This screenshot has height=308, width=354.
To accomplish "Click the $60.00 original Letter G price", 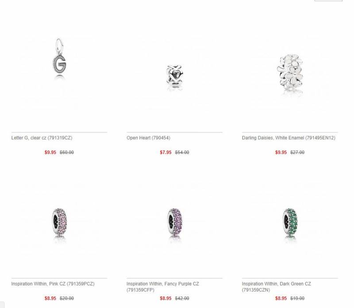I will 67,152.
